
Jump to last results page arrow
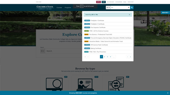[130, 57]
